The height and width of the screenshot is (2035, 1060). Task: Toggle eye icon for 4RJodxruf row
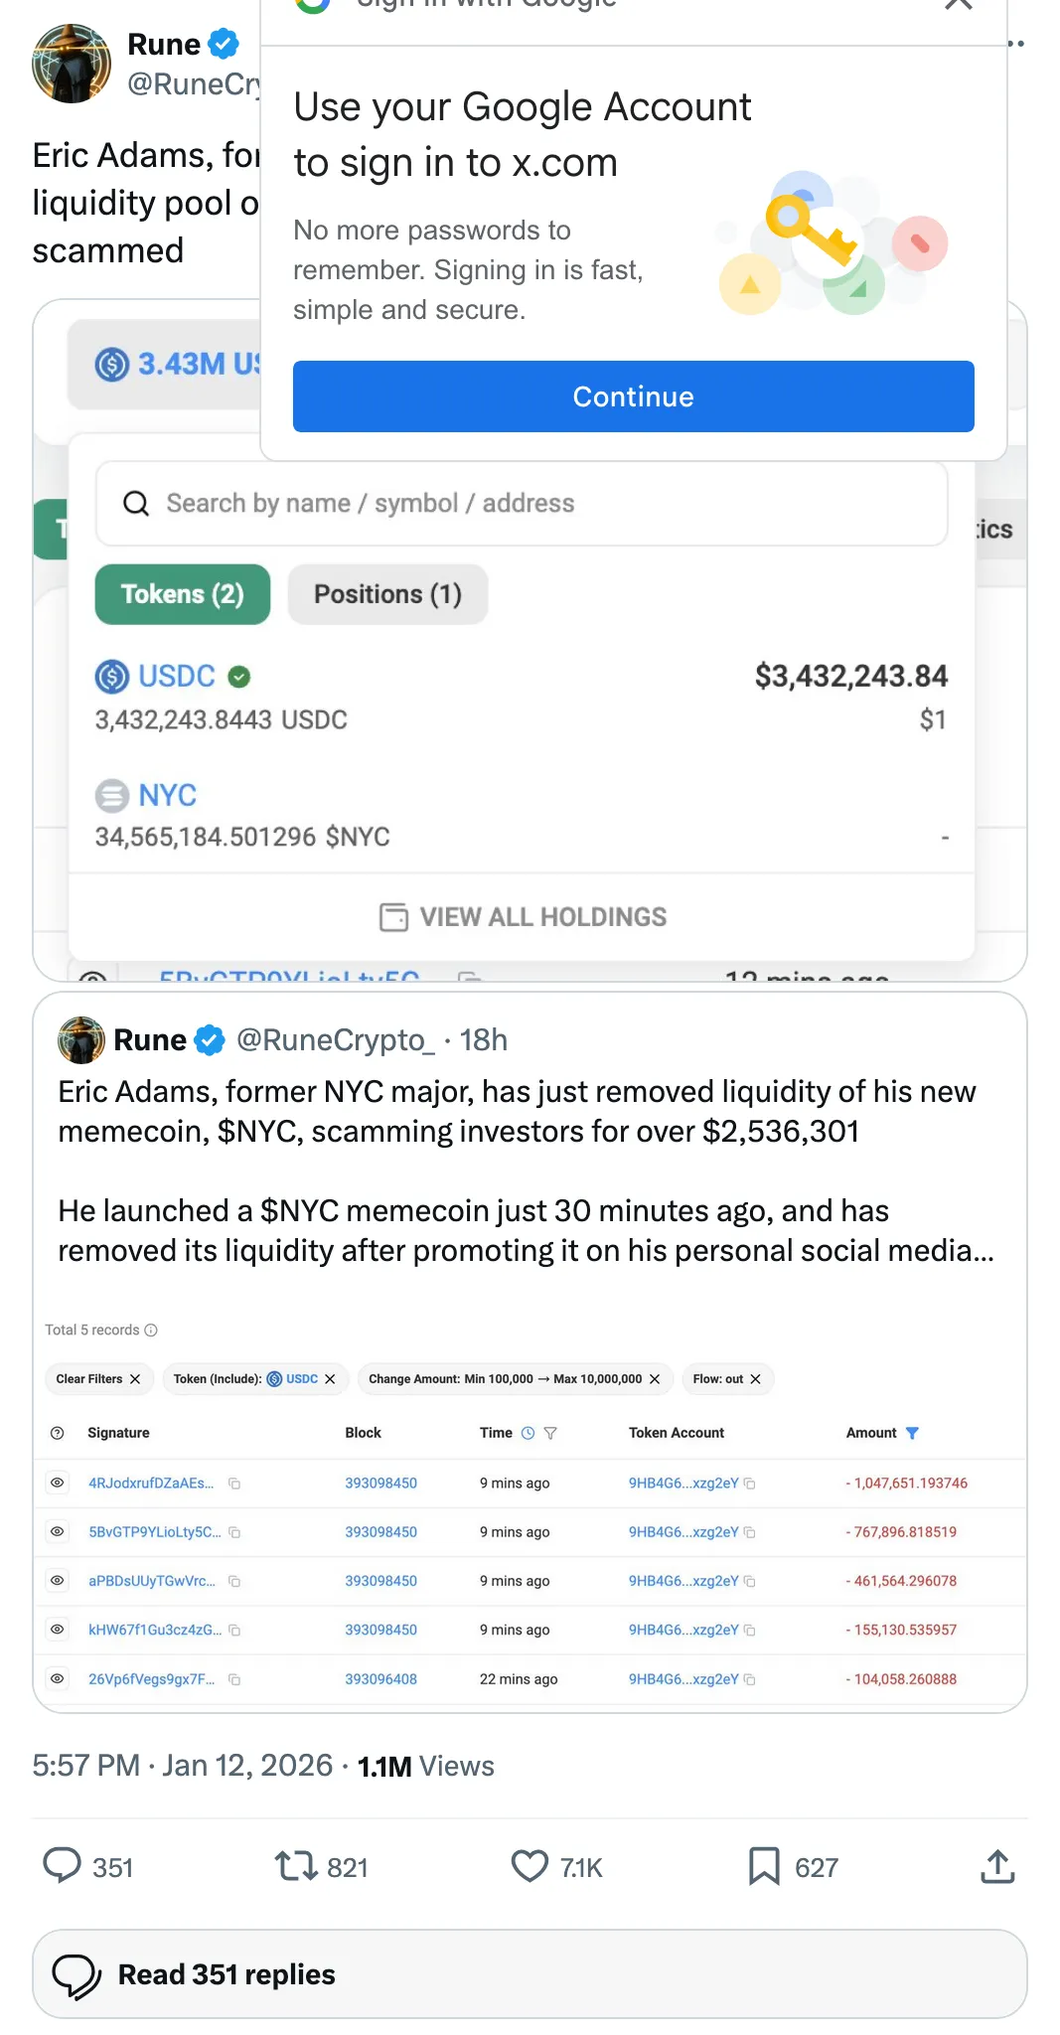point(58,1483)
